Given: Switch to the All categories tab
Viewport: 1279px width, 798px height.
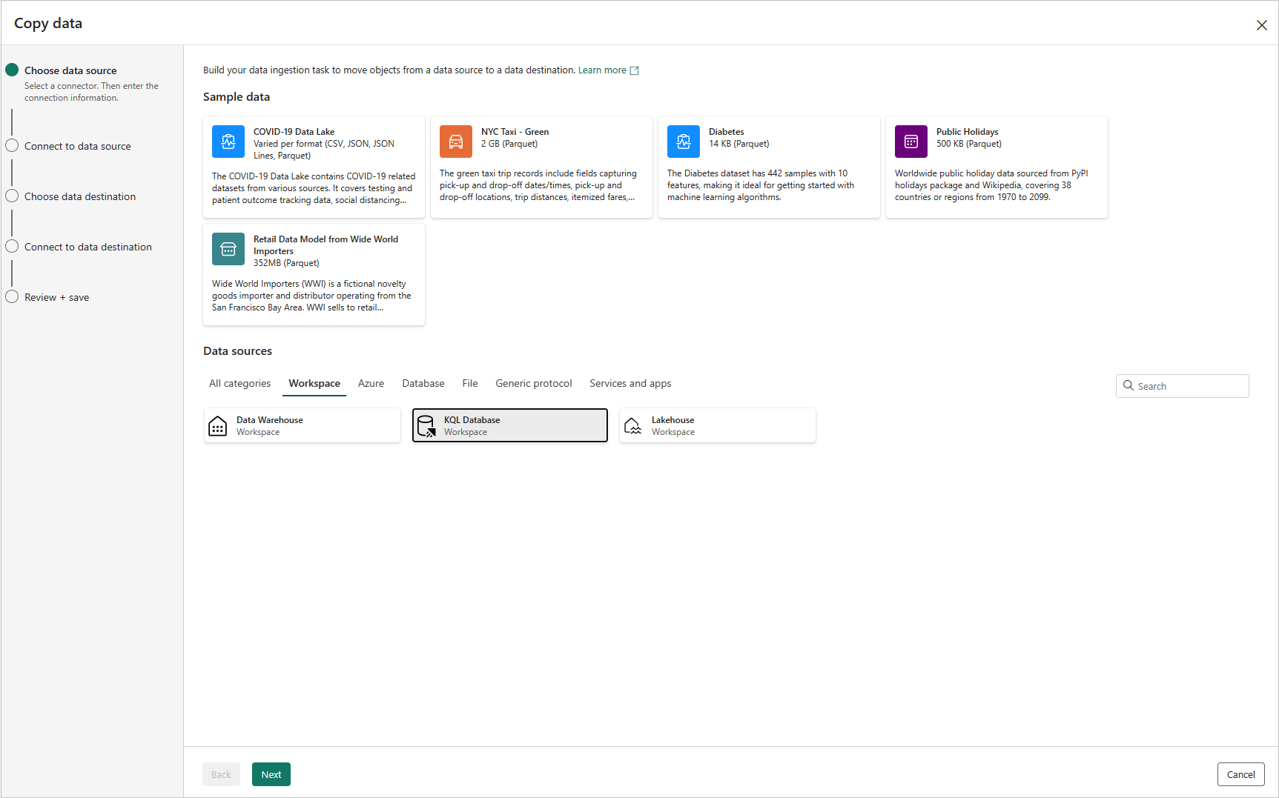Looking at the screenshot, I should coord(239,383).
